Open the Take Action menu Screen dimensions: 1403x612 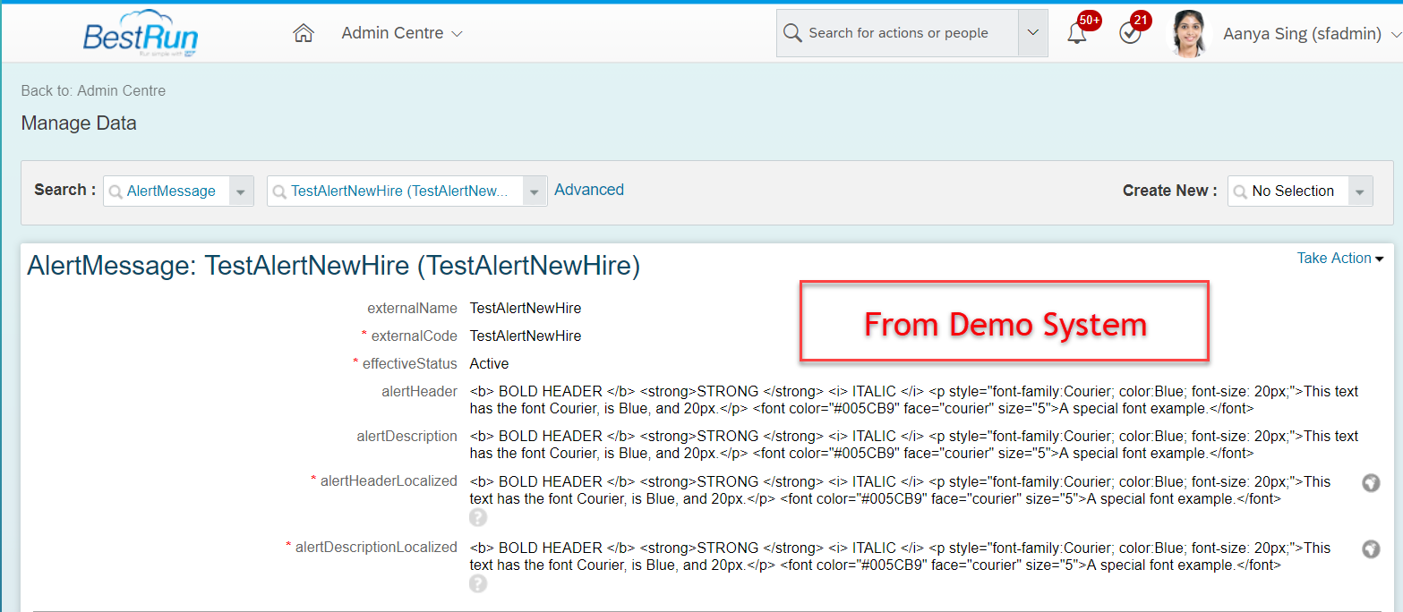point(1340,258)
